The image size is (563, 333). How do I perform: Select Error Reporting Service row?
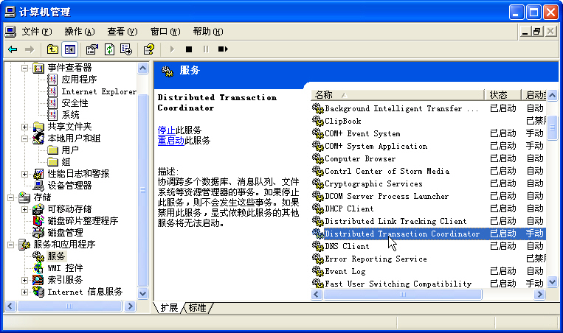[429, 259]
